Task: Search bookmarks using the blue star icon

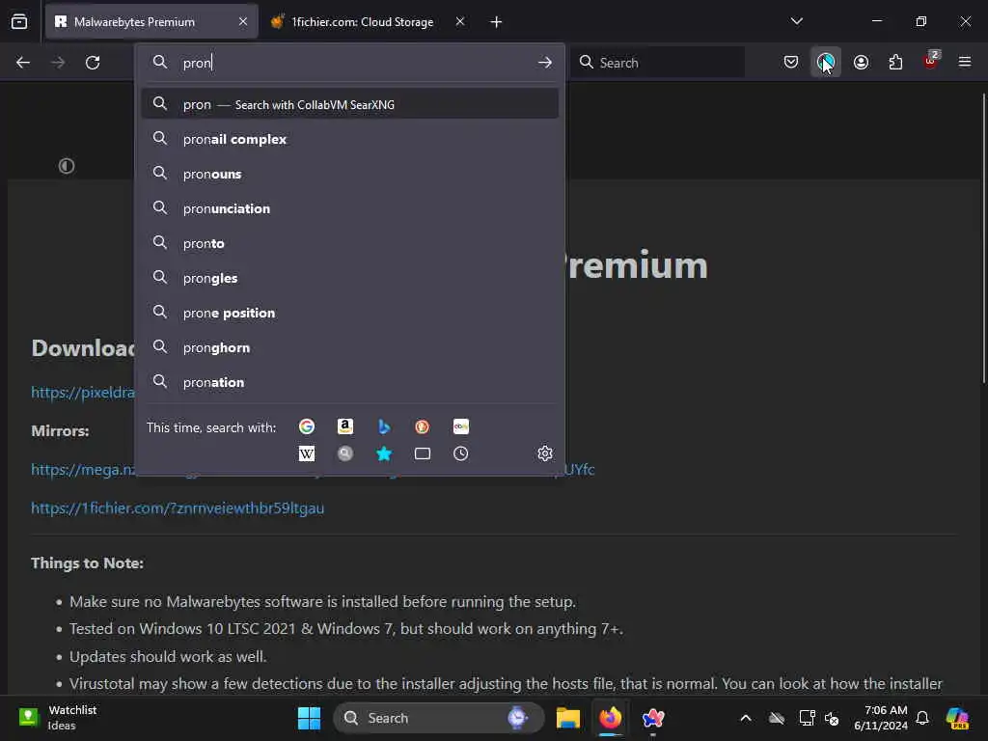Action: point(384,453)
